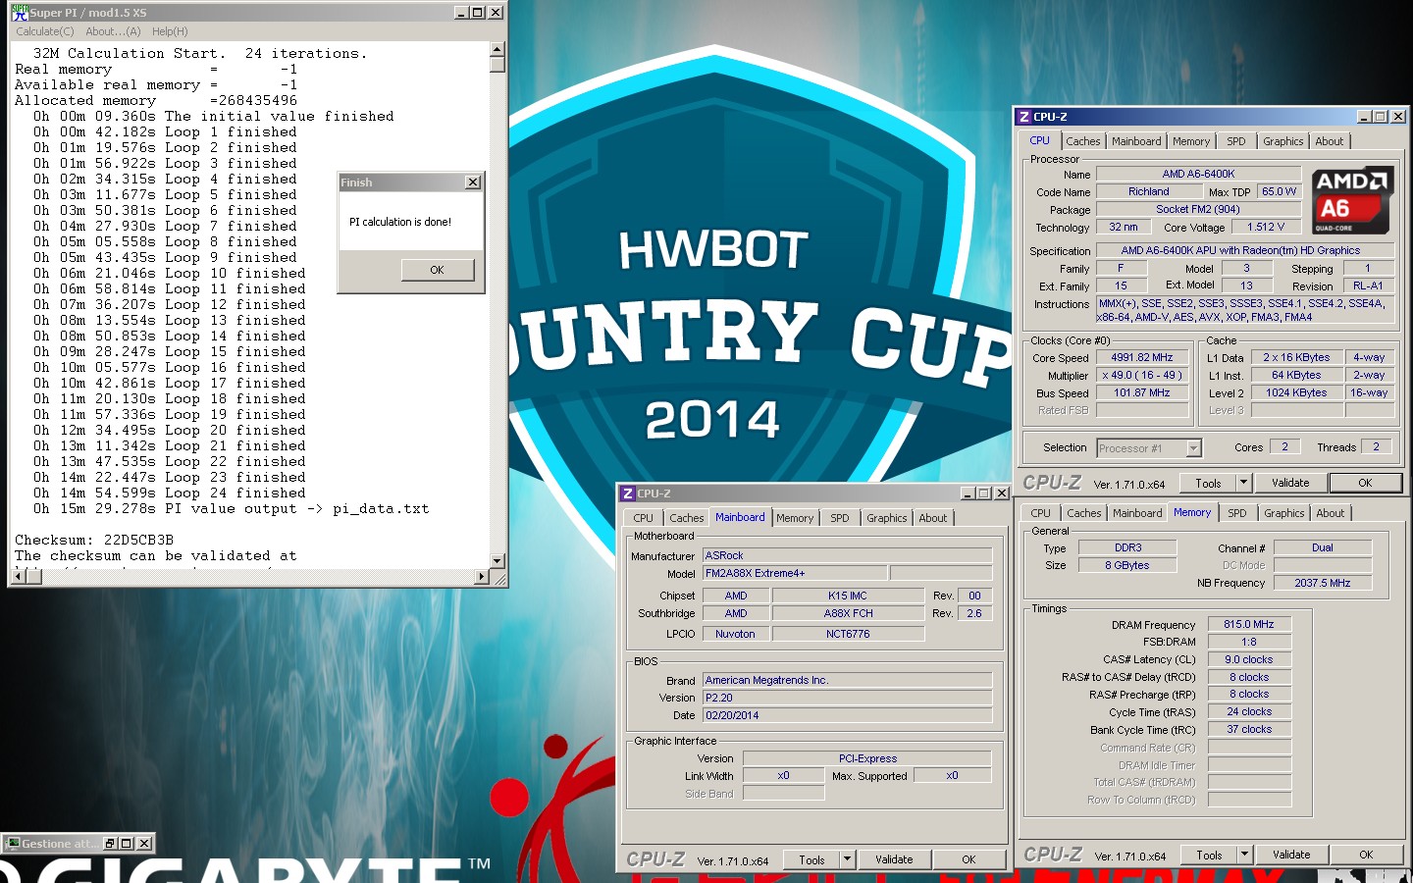Select CPU tab in Mainboard CPU-Z window
Screen dimensions: 1413x883
point(643,518)
